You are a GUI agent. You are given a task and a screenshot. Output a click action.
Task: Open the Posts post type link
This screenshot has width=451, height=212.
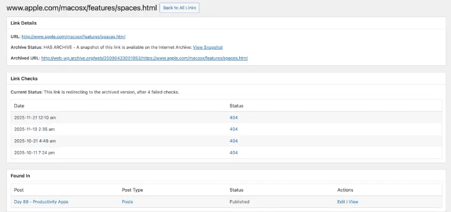127,202
